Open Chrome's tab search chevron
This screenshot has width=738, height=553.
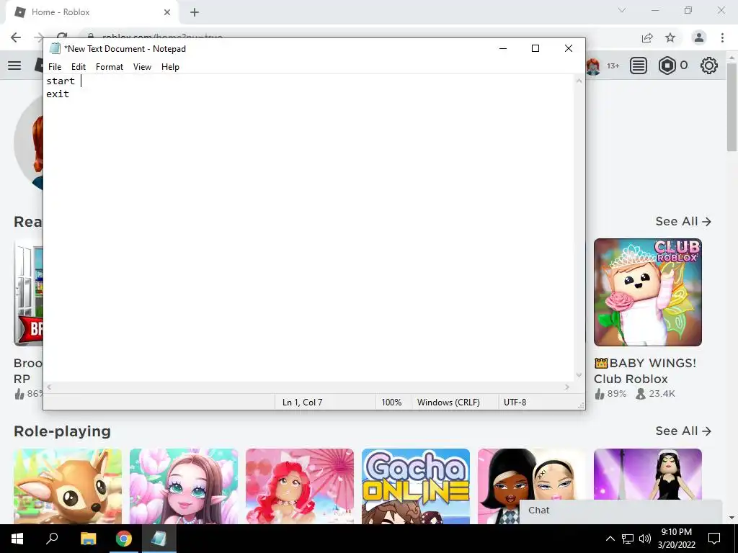click(x=622, y=10)
